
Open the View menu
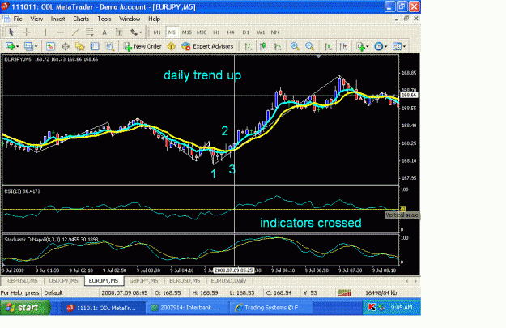click(36, 19)
